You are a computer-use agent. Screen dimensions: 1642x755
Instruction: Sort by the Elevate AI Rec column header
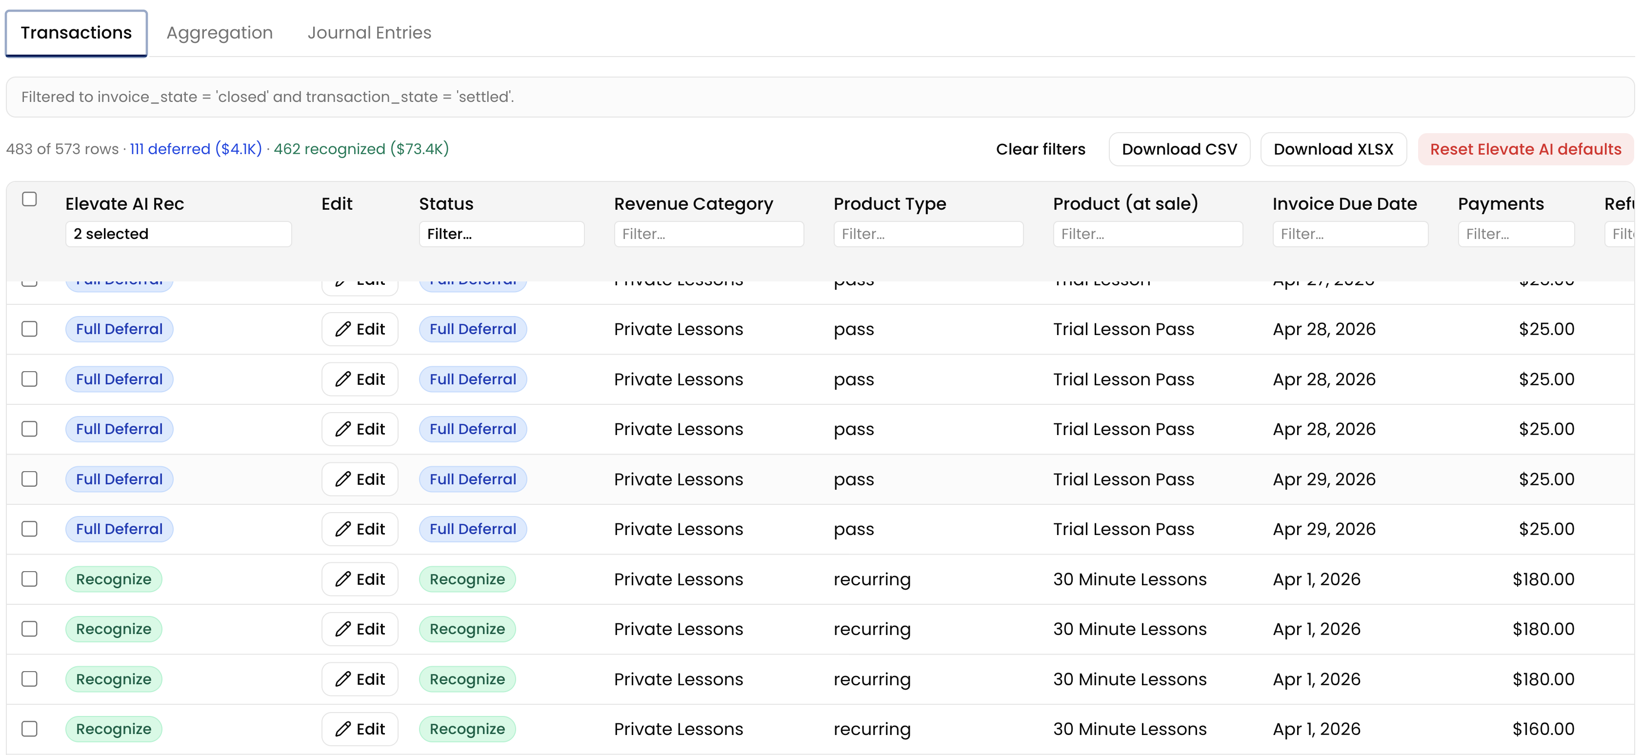click(x=124, y=204)
